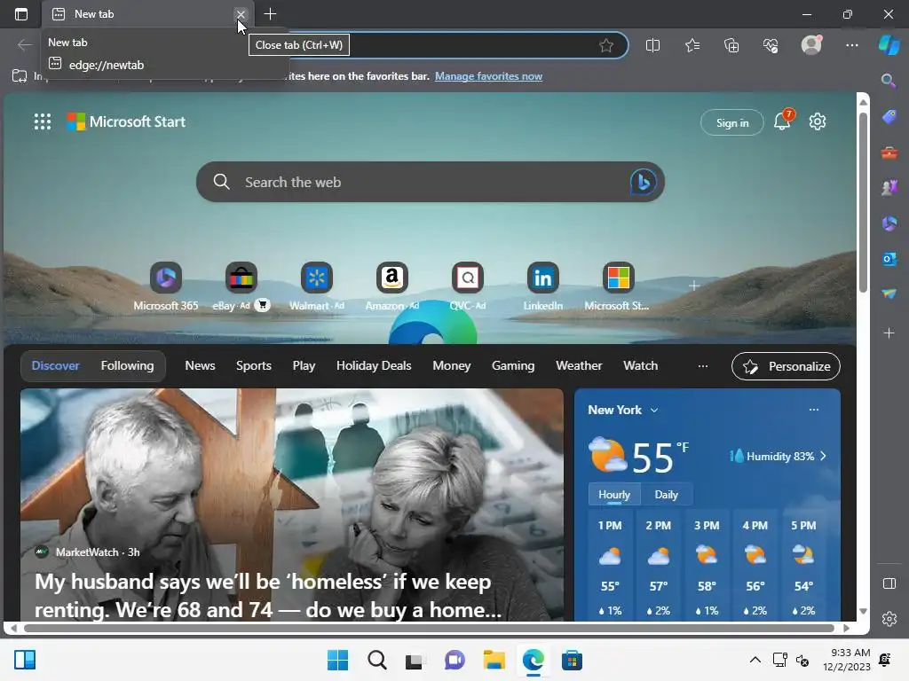
Task: Open Settings and more ellipsis menu
Action: click(851, 45)
